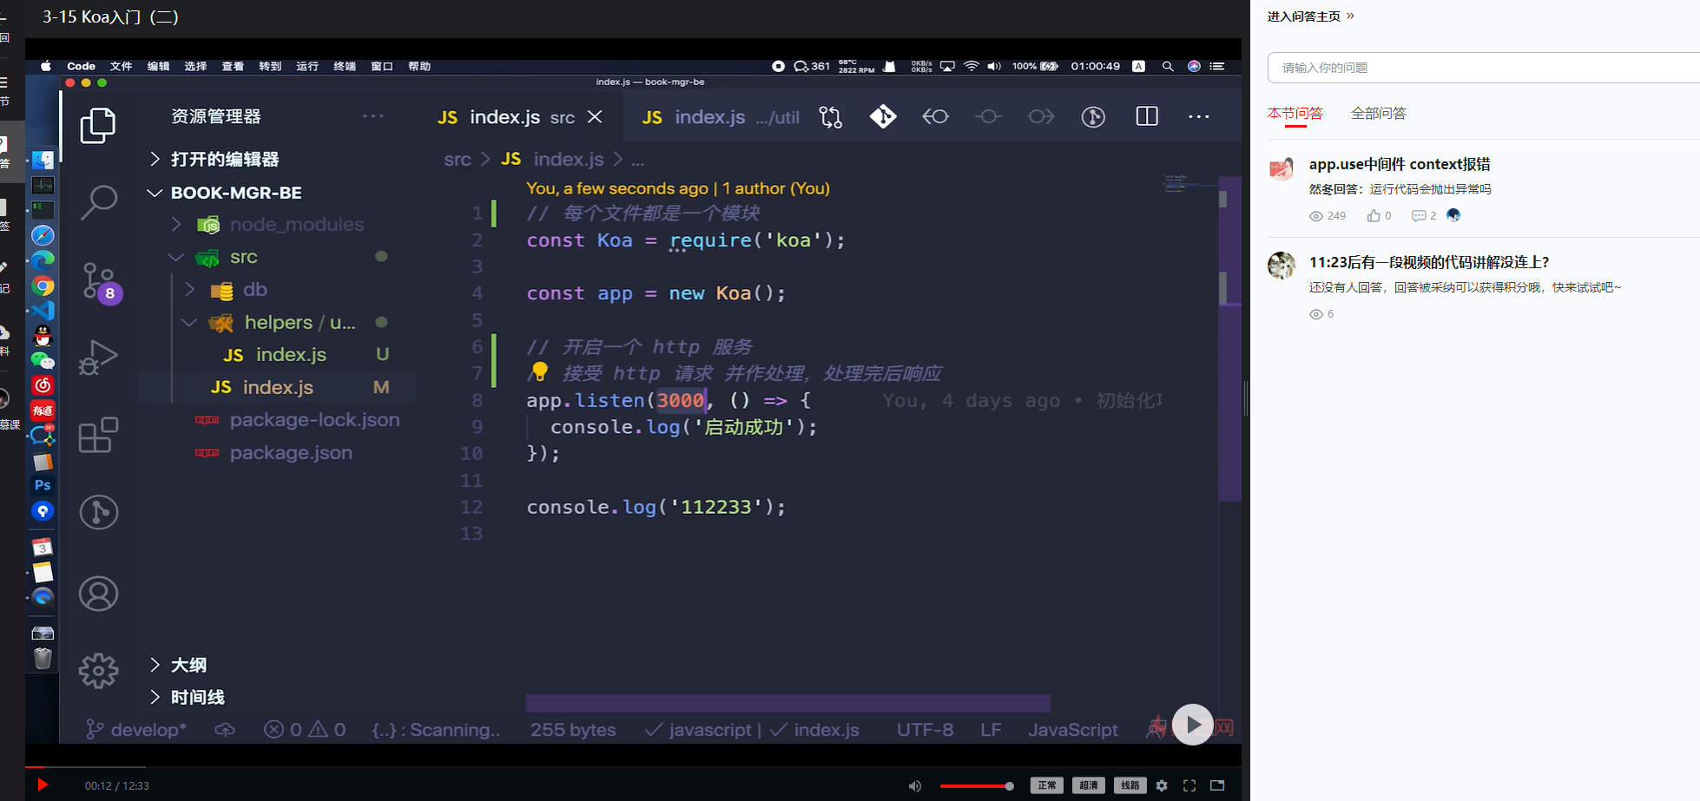
Task: Open the Accounts menu icon
Action: [98, 594]
